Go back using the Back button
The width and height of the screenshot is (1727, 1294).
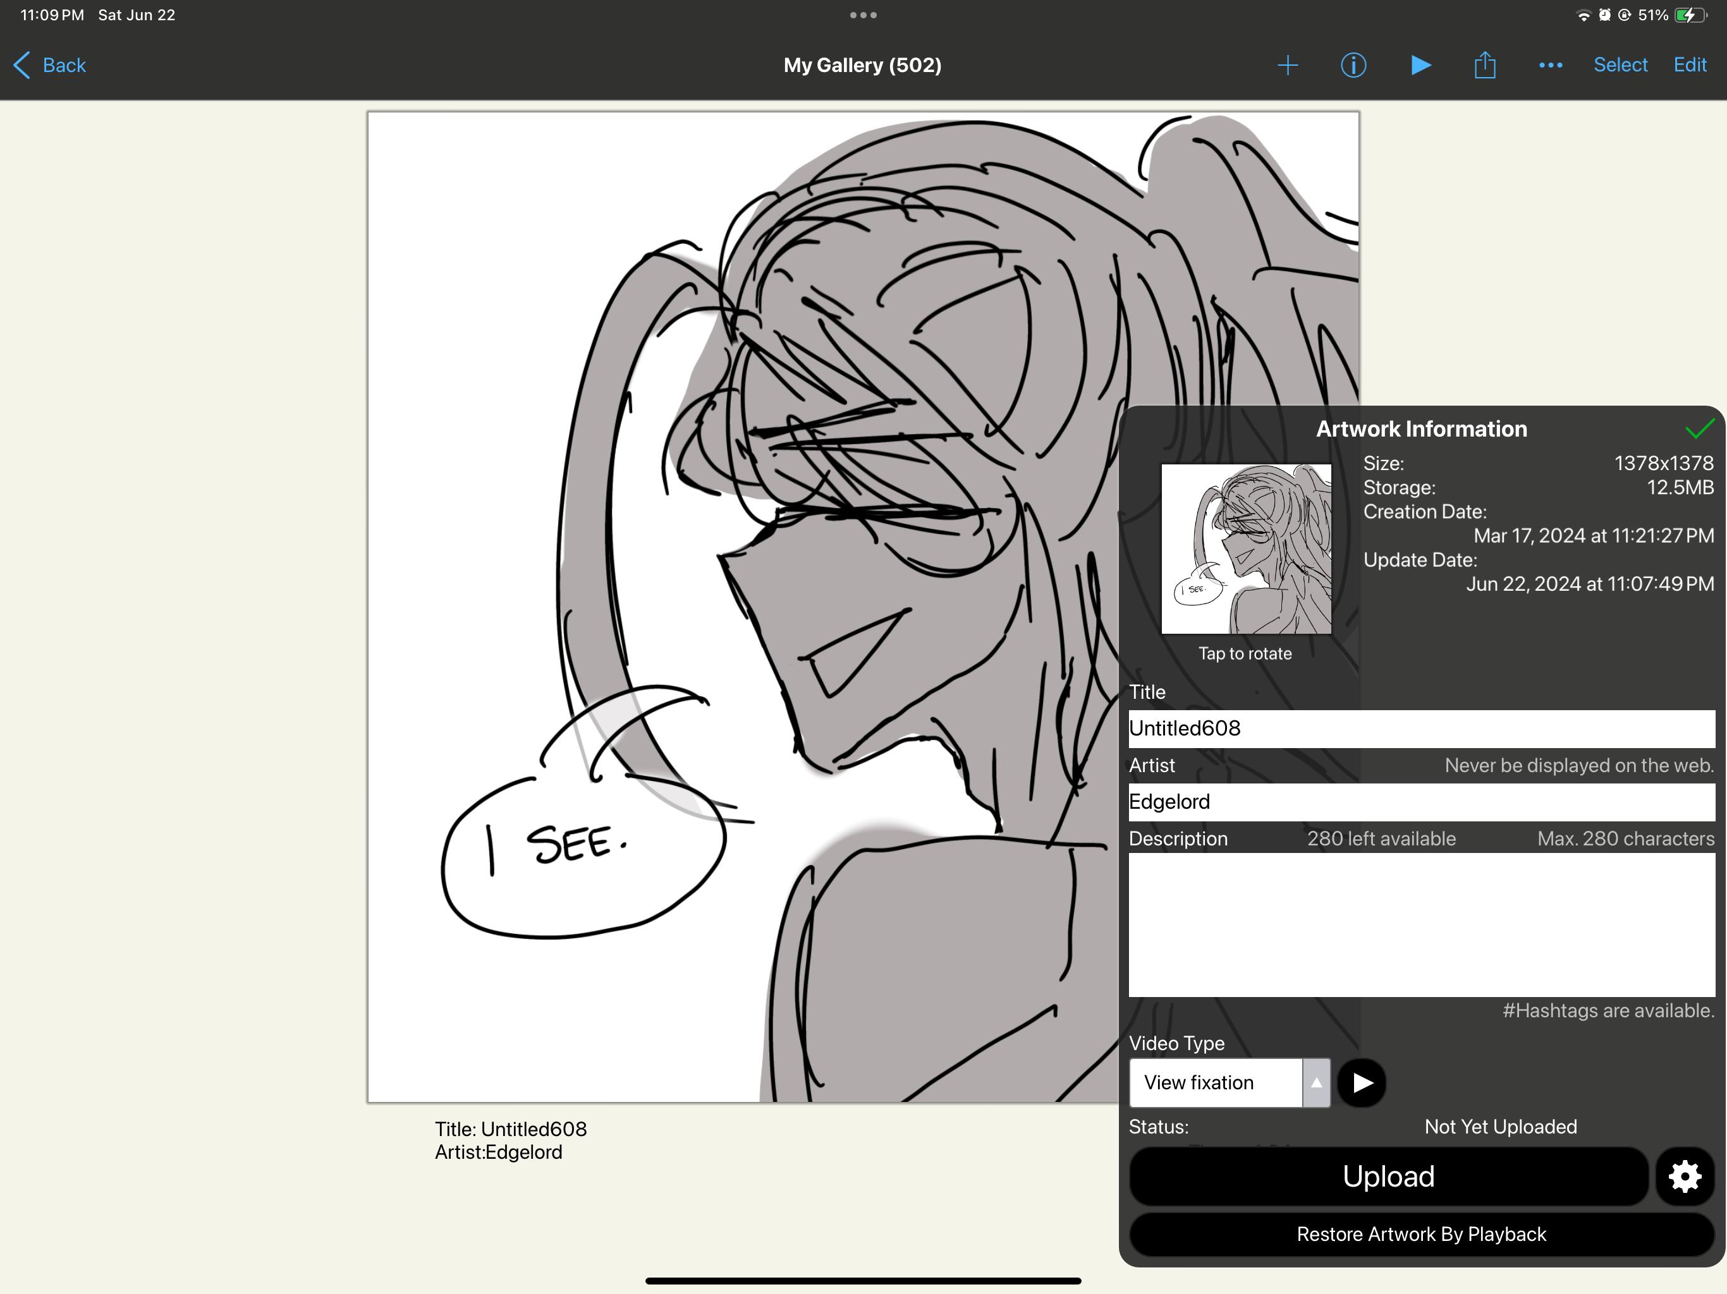tap(50, 65)
